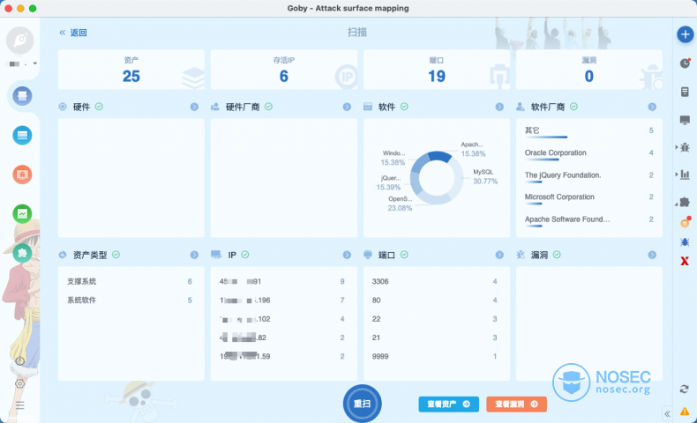This screenshot has height=423, width=697.
Task: Click the power icon in left sidebar
Action: (20, 360)
